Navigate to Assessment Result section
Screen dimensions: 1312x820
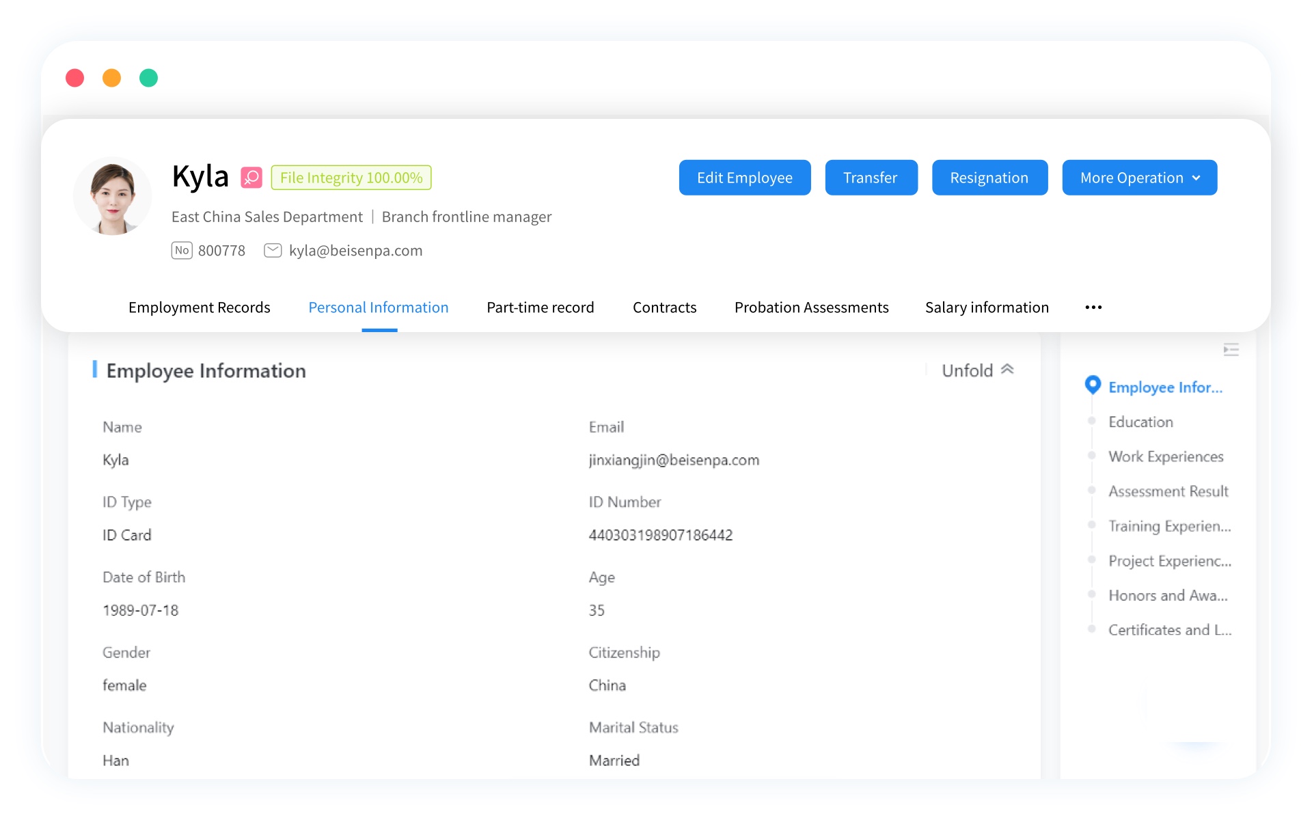[x=1168, y=491]
